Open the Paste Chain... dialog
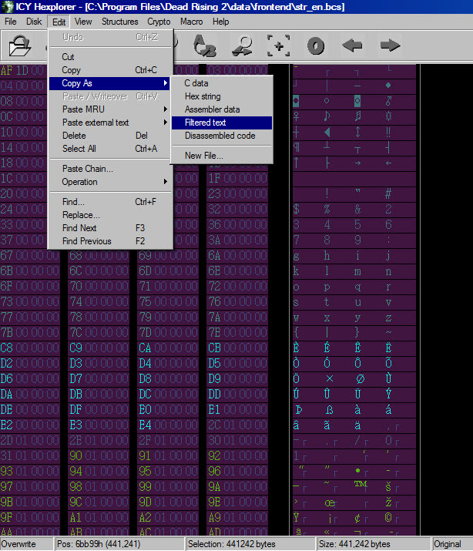The width and height of the screenshot is (473, 551). click(110, 169)
